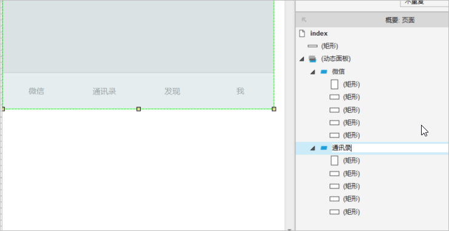Screen dimensions: 449x231
Task: Click the bottom-right resize handle of panel
Action: tap(274, 109)
